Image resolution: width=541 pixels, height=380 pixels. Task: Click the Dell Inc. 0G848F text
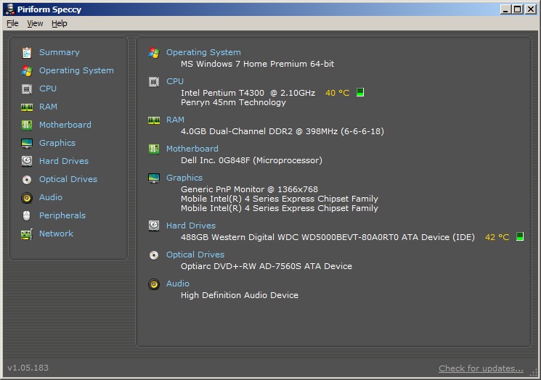tap(251, 160)
